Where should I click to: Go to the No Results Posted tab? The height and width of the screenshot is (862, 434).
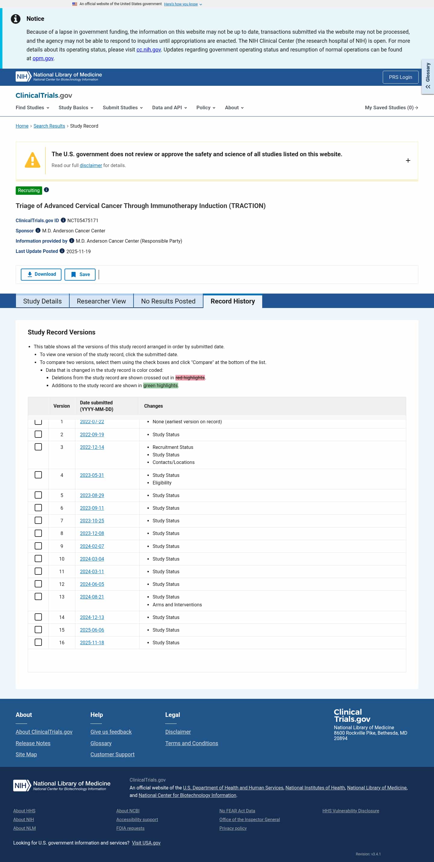point(168,301)
